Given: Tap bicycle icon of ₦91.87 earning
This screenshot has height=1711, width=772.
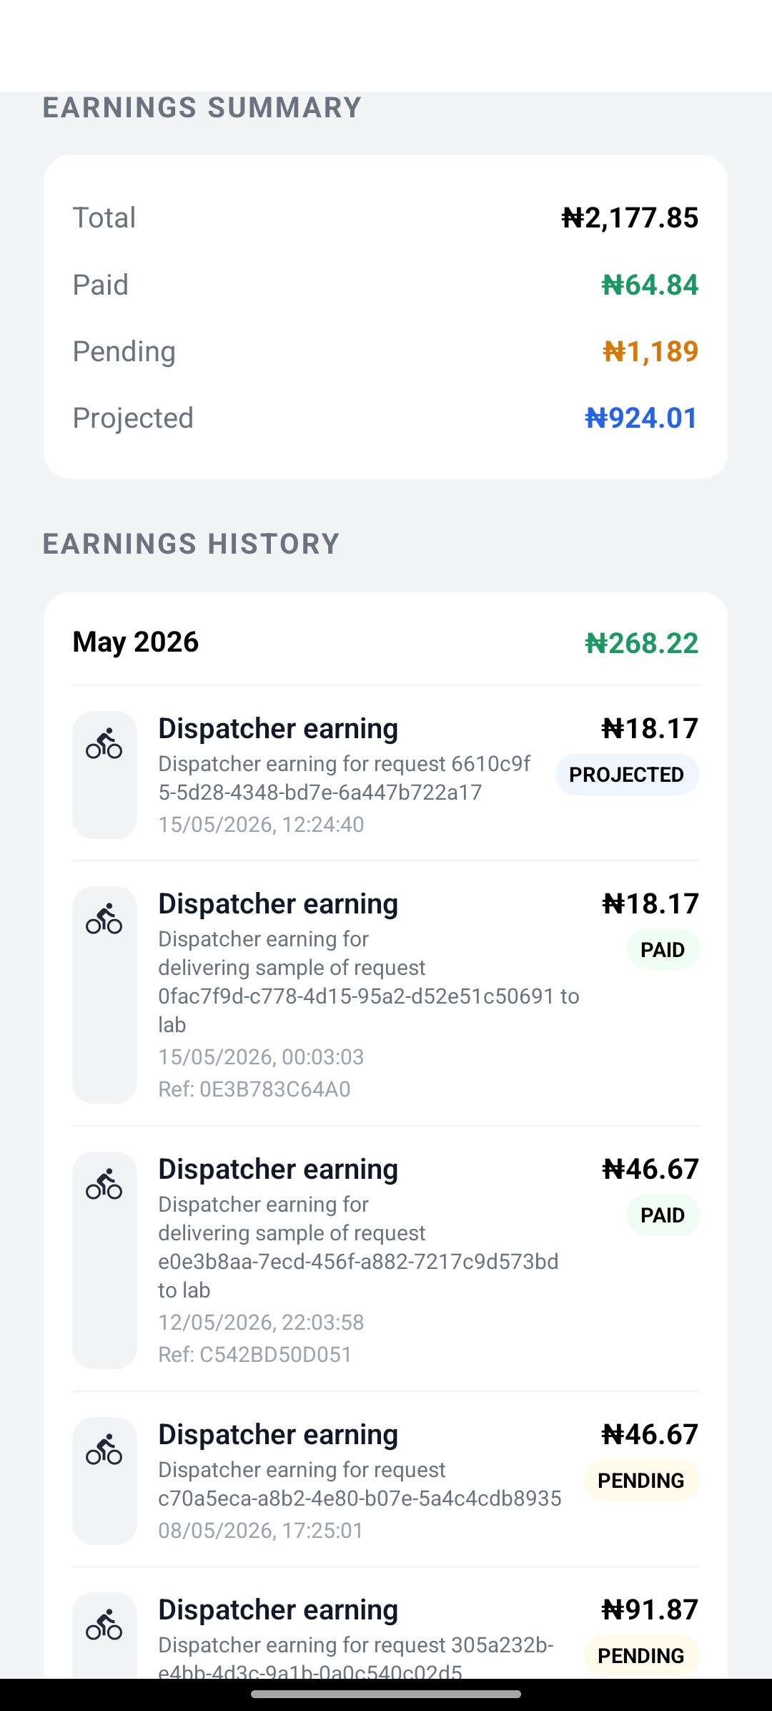Looking at the screenshot, I should (104, 1625).
